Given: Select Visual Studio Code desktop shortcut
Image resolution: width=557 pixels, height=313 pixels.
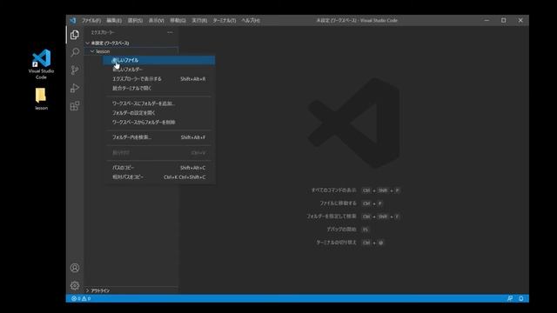Looking at the screenshot, I should 41,64.
